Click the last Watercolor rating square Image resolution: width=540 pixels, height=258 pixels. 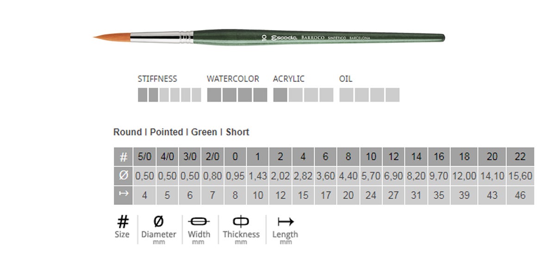[261, 95]
